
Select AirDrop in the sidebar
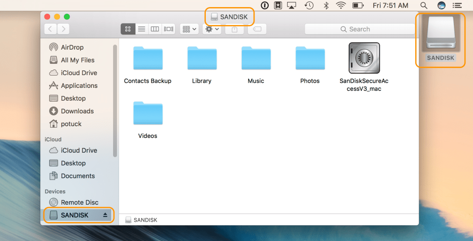(x=72, y=47)
